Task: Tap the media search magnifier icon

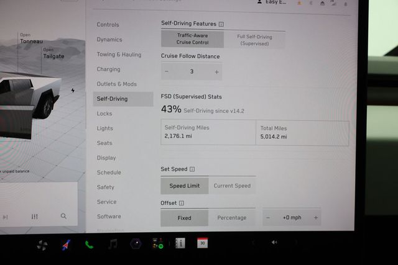Action: [x=63, y=216]
